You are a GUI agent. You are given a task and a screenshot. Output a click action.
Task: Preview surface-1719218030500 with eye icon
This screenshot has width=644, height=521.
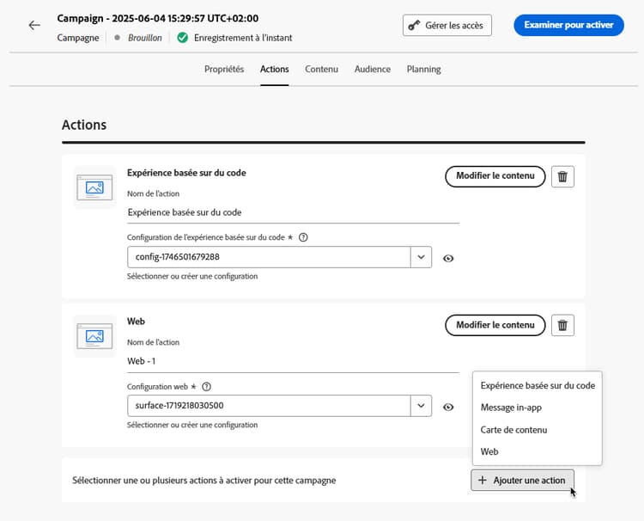[448, 407]
